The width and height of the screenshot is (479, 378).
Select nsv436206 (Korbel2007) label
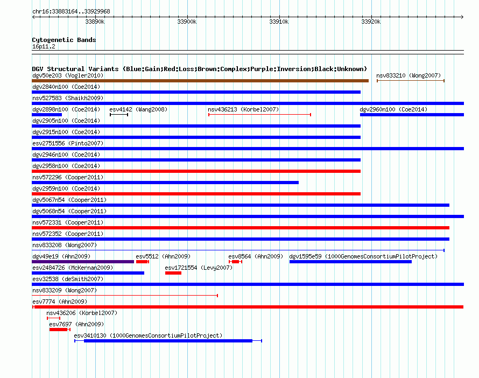point(82,313)
